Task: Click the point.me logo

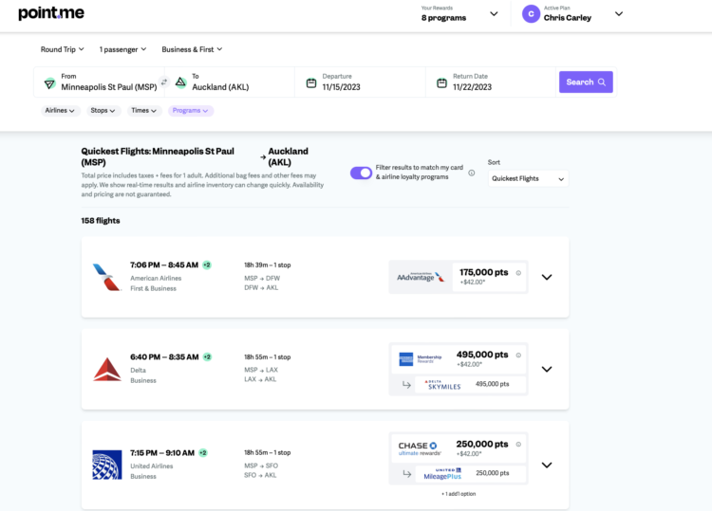Action: point(51,13)
